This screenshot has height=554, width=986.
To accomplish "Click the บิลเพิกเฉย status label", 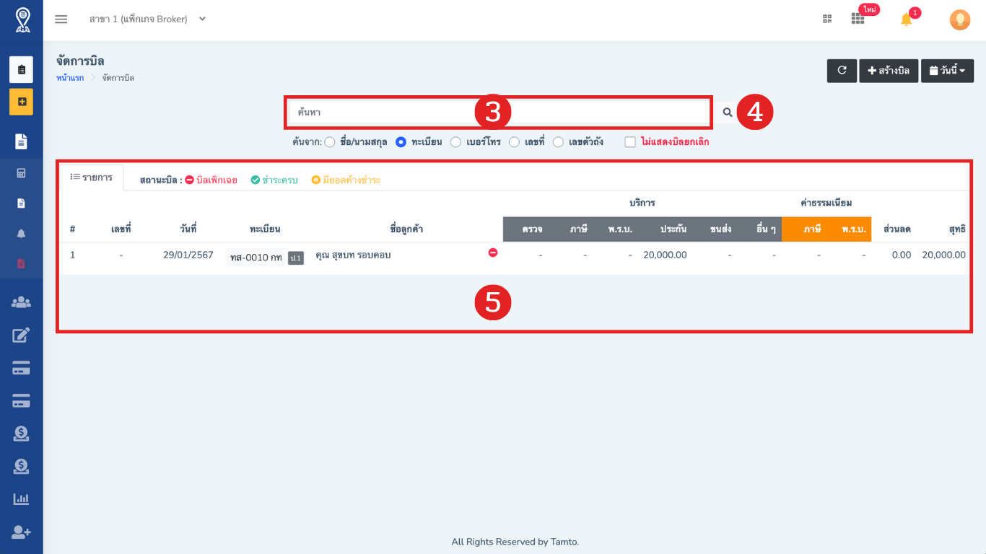I will [x=211, y=180].
